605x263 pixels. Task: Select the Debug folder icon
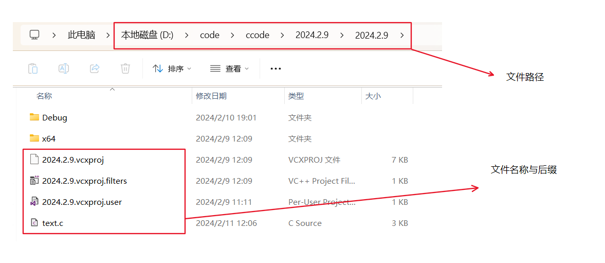tap(34, 117)
